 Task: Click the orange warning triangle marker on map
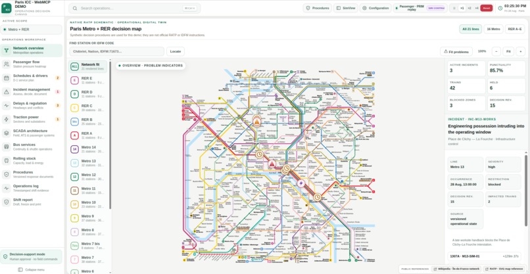(257, 122)
